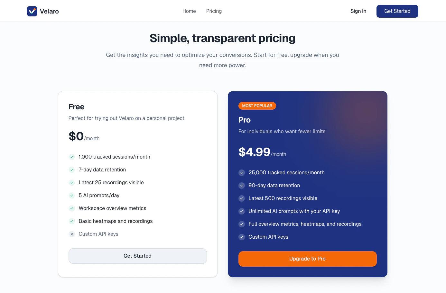This screenshot has width=446, height=293.
Task: Click the Velaro brand name text
Action: (x=49, y=11)
